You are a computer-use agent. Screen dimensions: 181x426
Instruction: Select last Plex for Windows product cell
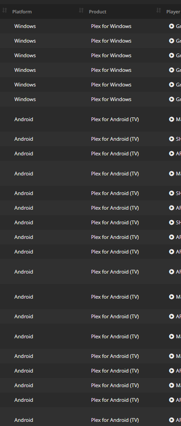click(111, 99)
